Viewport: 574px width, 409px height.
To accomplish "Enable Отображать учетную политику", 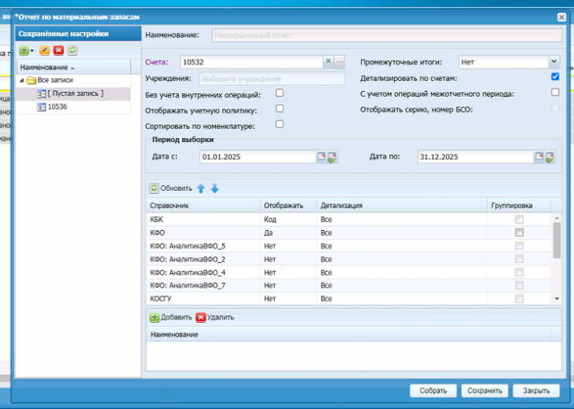I will tap(280, 109).
